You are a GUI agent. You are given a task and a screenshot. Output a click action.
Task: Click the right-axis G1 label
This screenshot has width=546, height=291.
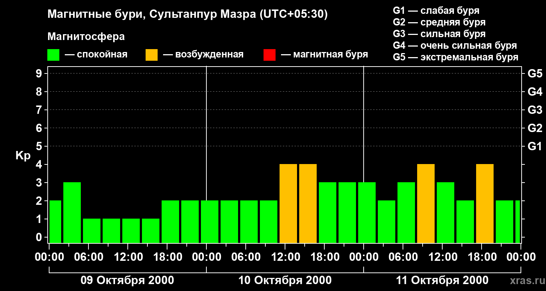tap(535, 146)
